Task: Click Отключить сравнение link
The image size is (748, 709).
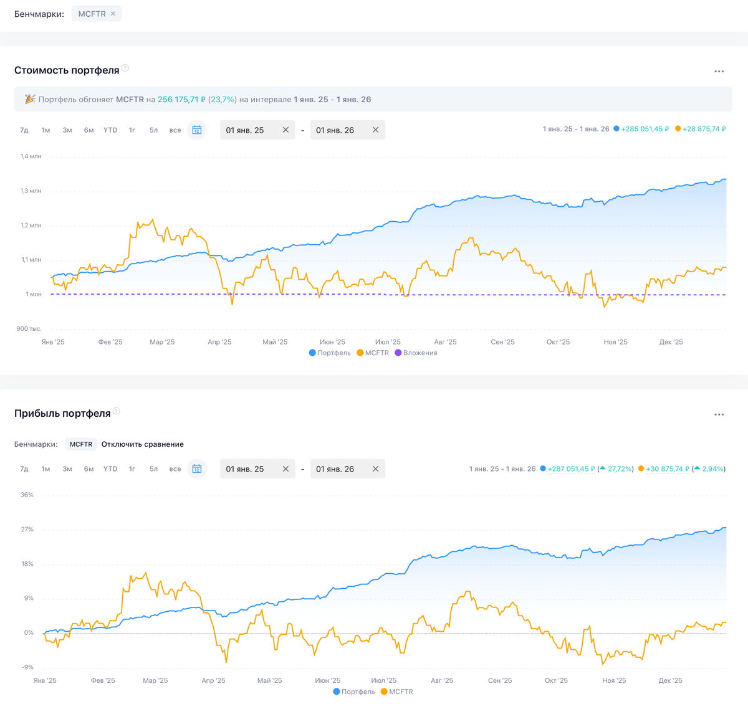Action: pyautogui.click(x=142, y=445)
